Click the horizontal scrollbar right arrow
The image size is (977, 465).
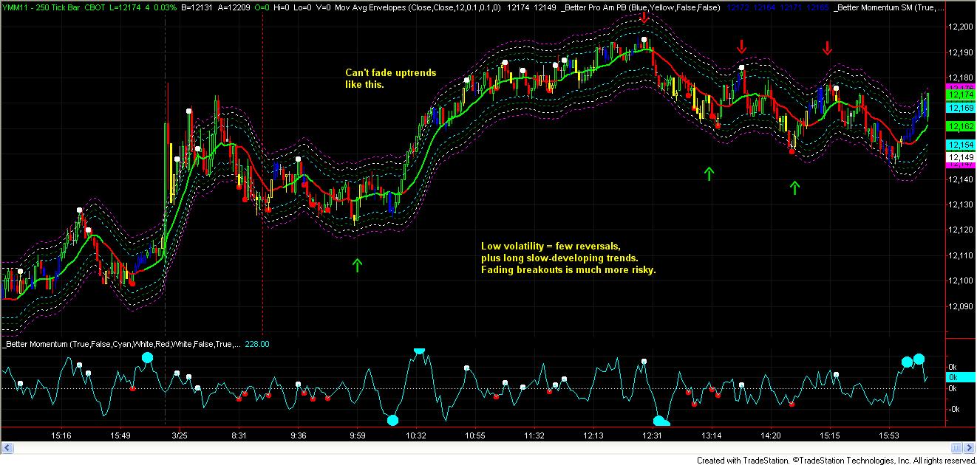pos(968,448)
